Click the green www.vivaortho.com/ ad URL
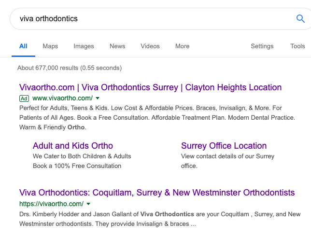This screenshot has height=238, width=311. point(62,98)
